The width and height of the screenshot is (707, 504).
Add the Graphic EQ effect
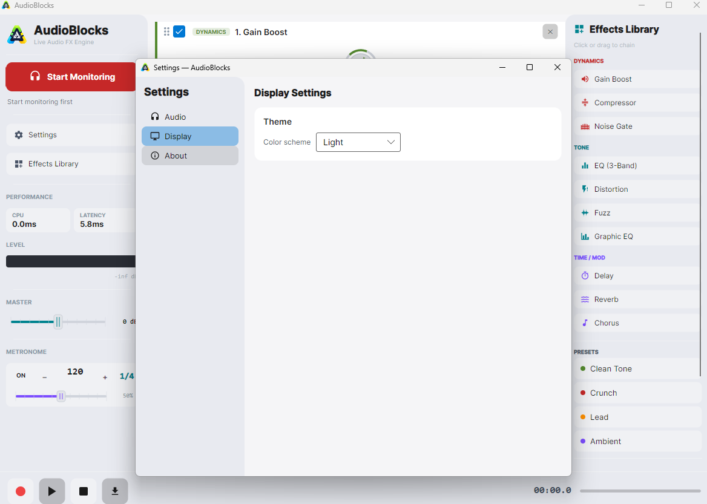637,236
